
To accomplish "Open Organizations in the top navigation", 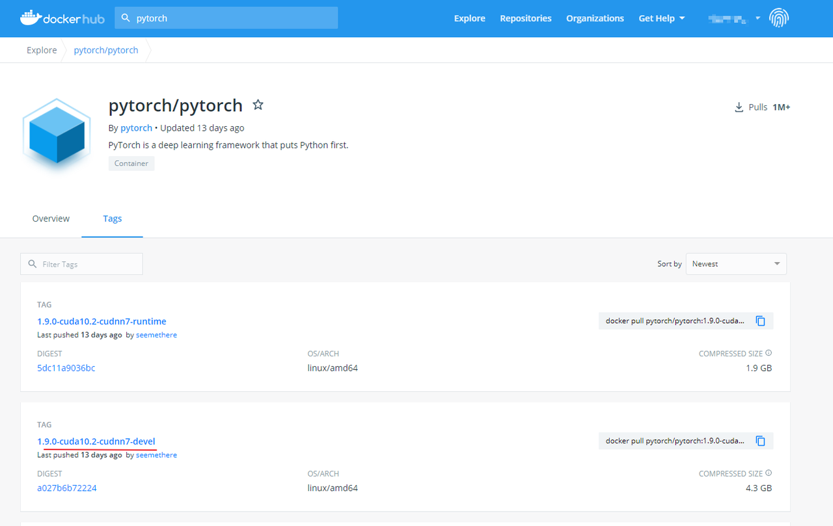I will coord(595,18).
